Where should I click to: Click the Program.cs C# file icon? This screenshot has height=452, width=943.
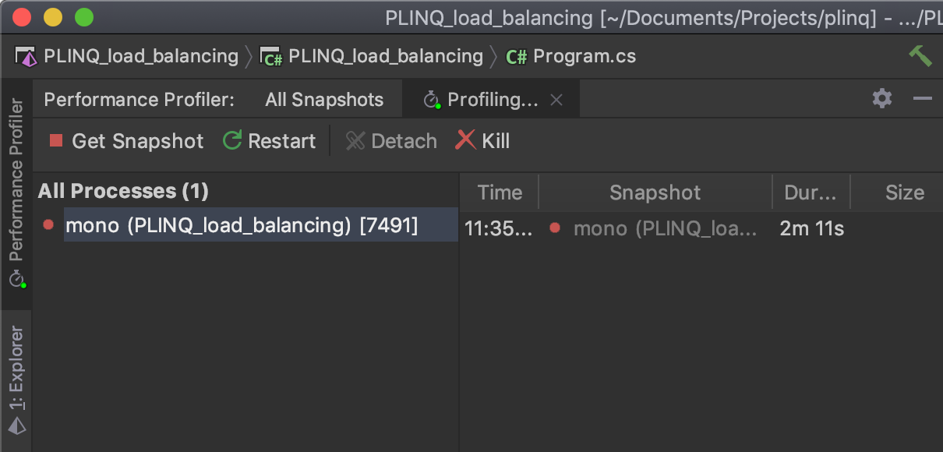[516, 57]
